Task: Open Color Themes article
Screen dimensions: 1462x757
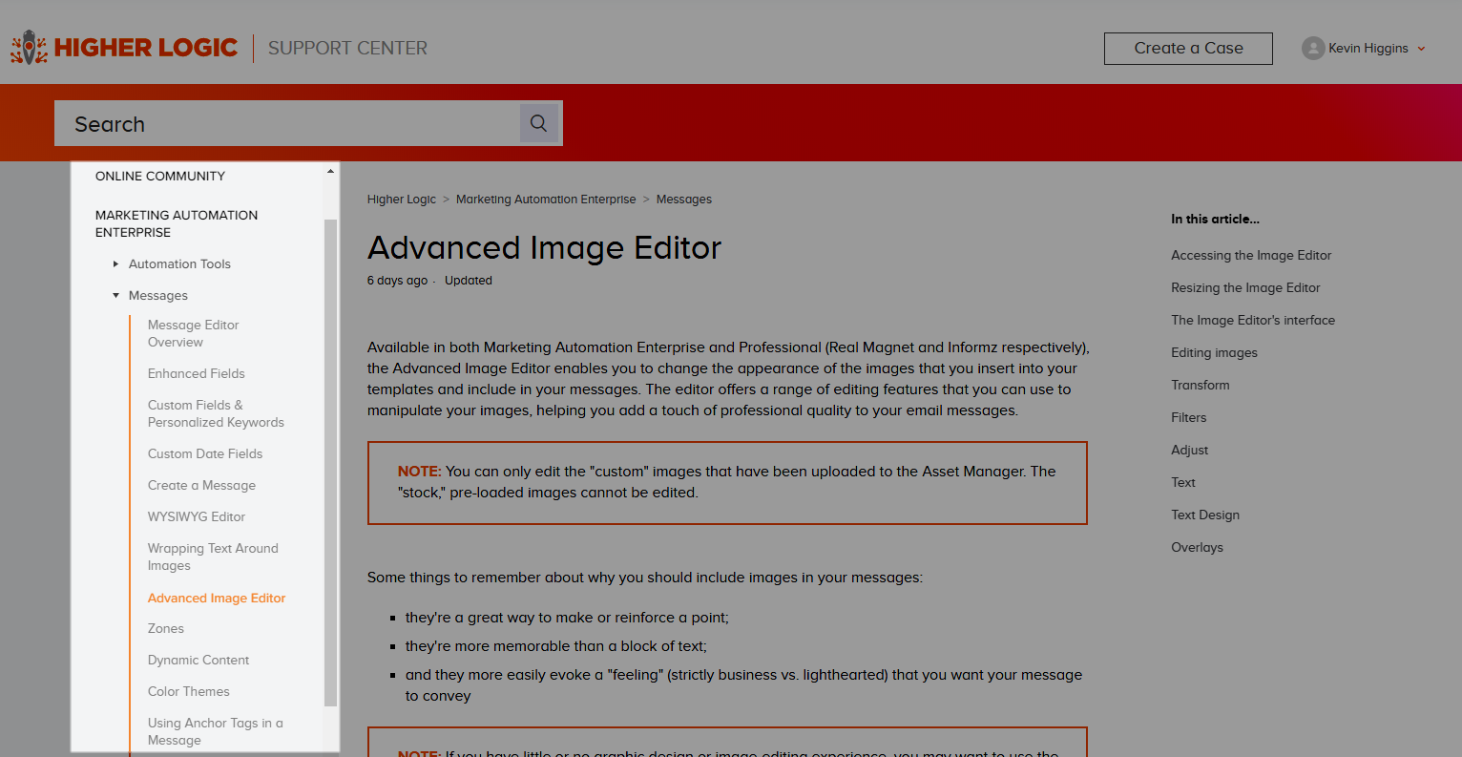Action: (189, 691)
